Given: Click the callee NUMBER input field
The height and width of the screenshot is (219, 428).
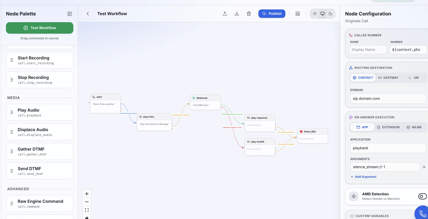Looking at the screenshot, I should click(408, 50).
